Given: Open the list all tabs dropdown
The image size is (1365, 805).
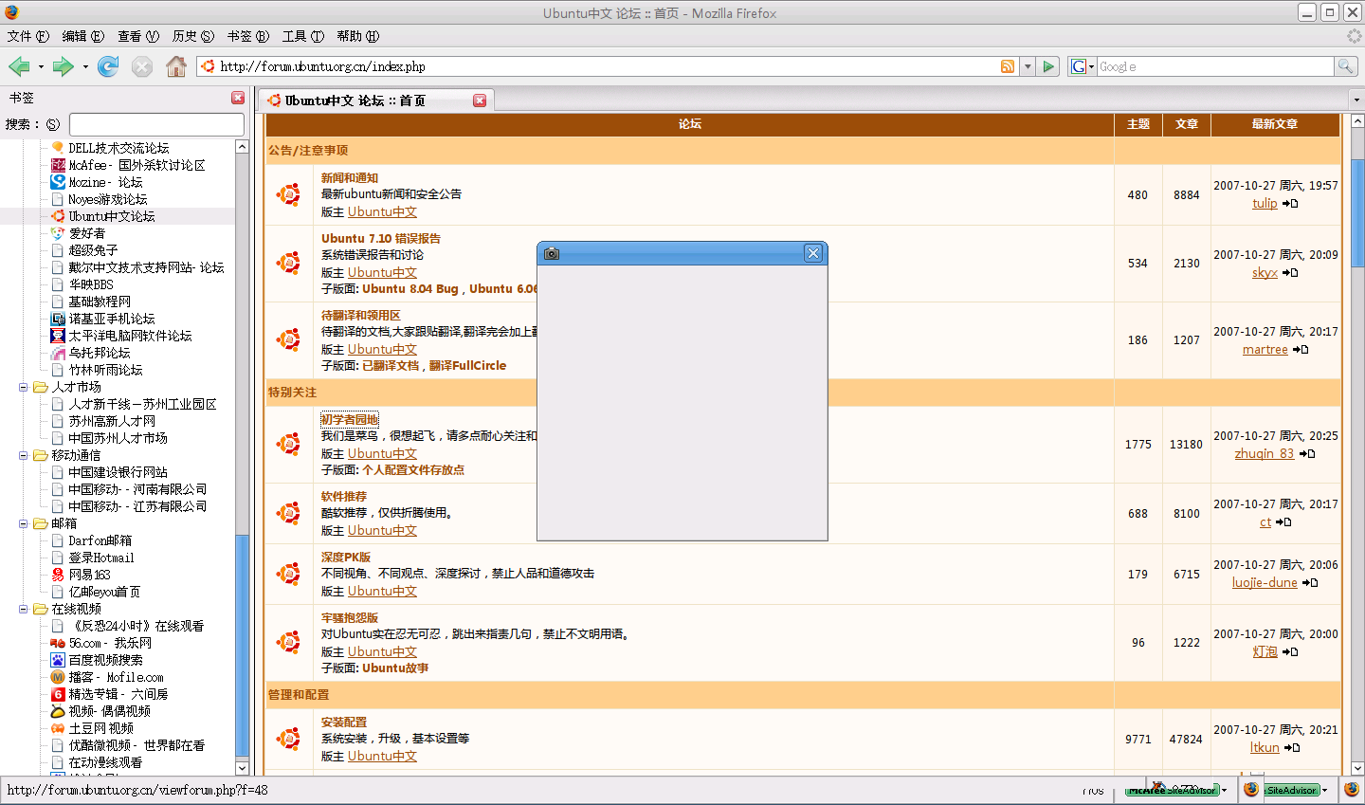Looking at the screenshot, I should pos(1356,100).
